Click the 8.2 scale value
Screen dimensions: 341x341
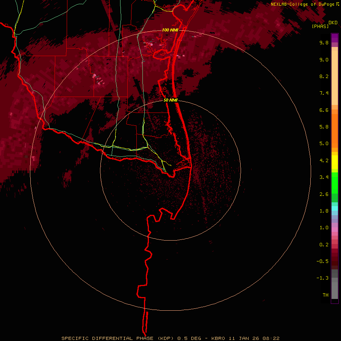click(x=324, y=76)
